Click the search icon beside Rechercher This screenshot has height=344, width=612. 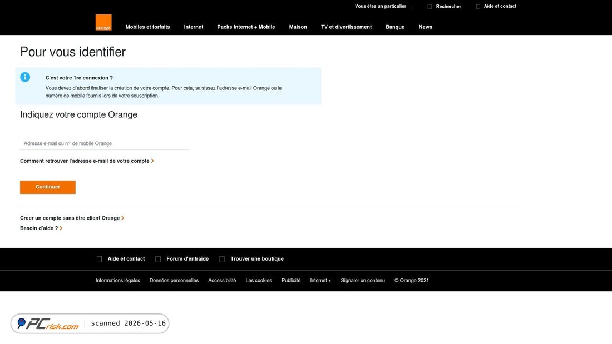430,7
